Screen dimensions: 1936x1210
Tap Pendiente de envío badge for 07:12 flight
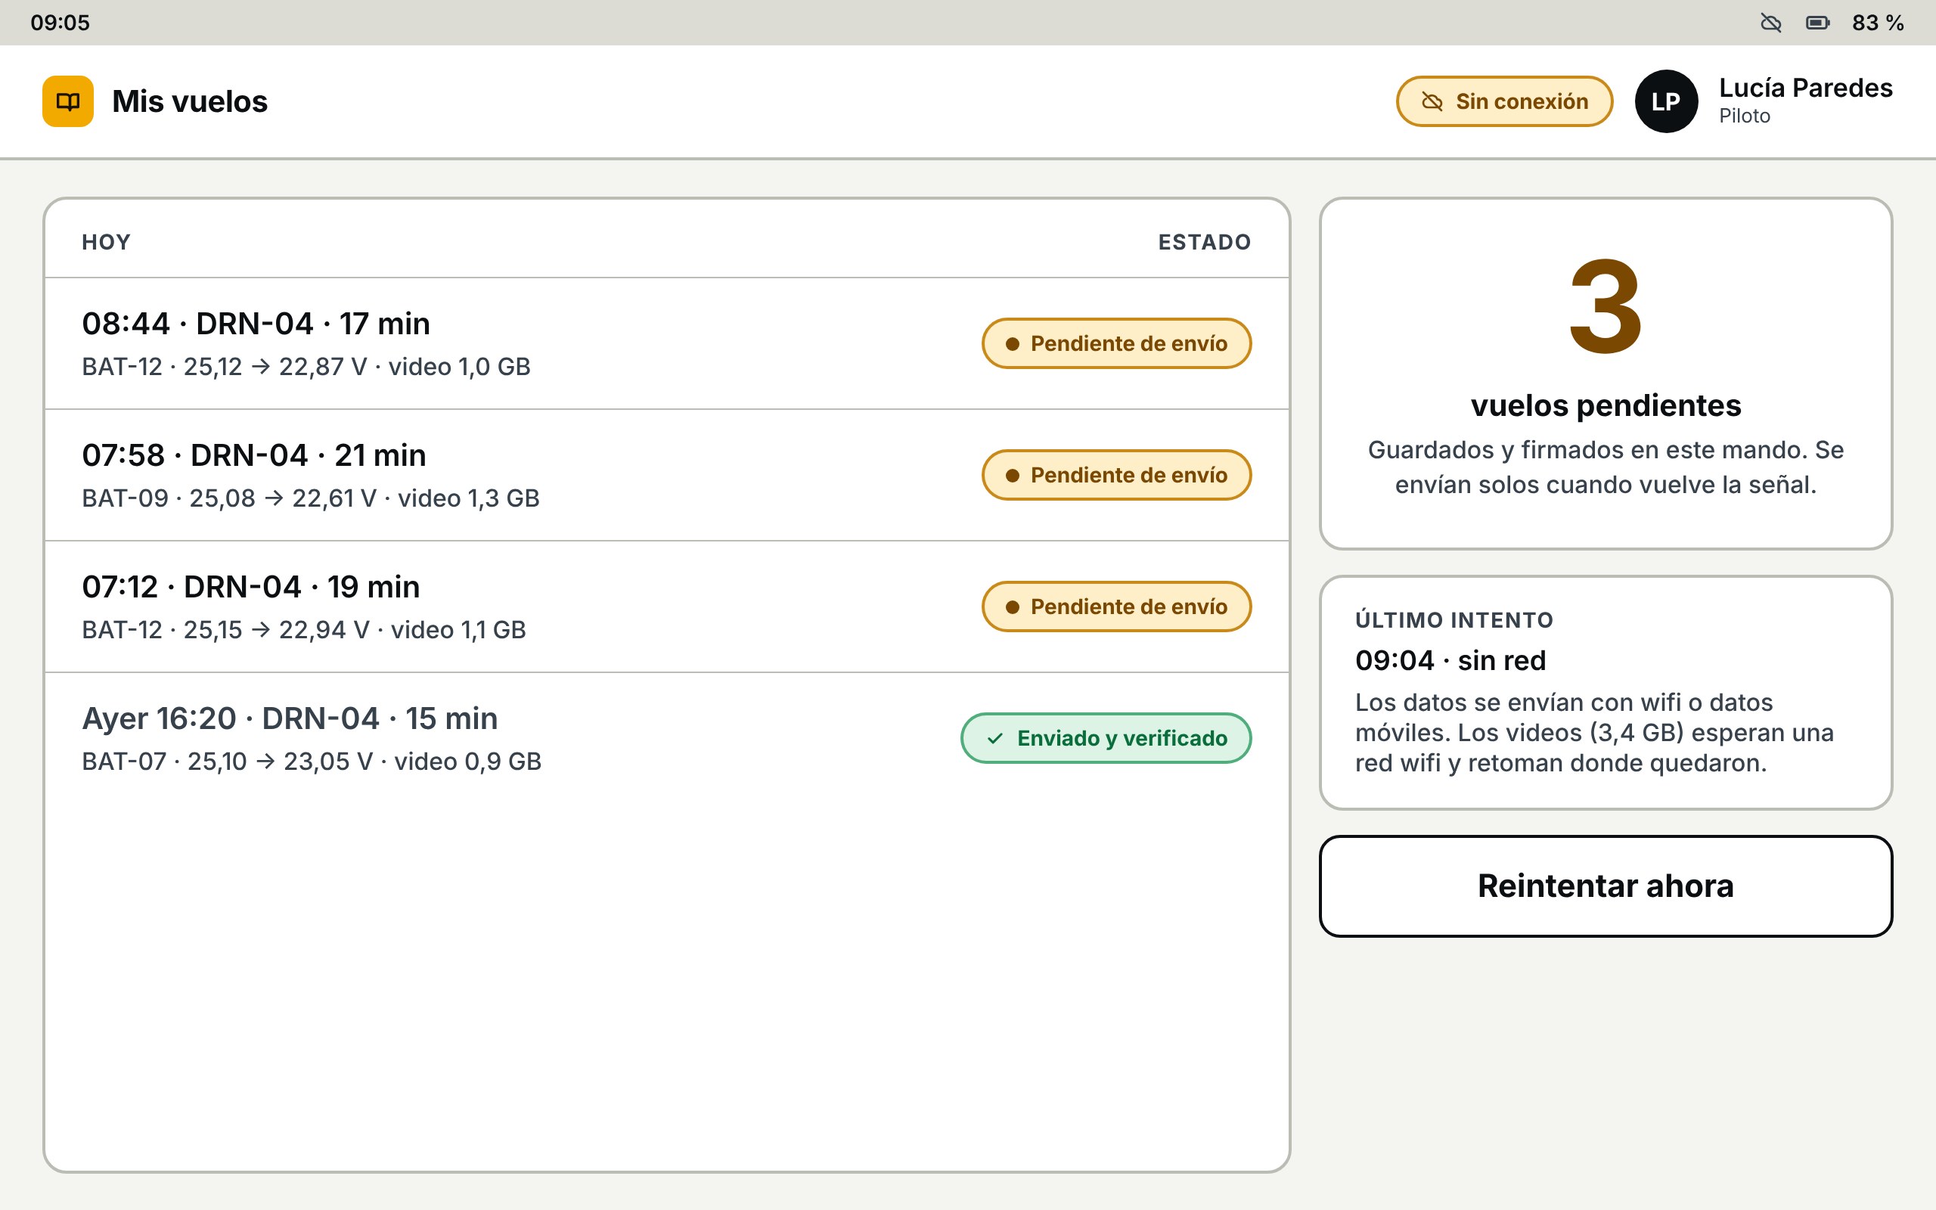1117,607
